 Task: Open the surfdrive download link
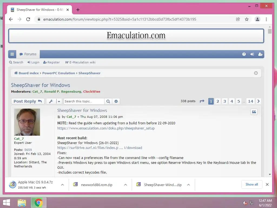pyautogui.click(x=100, y=148)
